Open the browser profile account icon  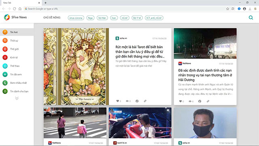point(244,9)
